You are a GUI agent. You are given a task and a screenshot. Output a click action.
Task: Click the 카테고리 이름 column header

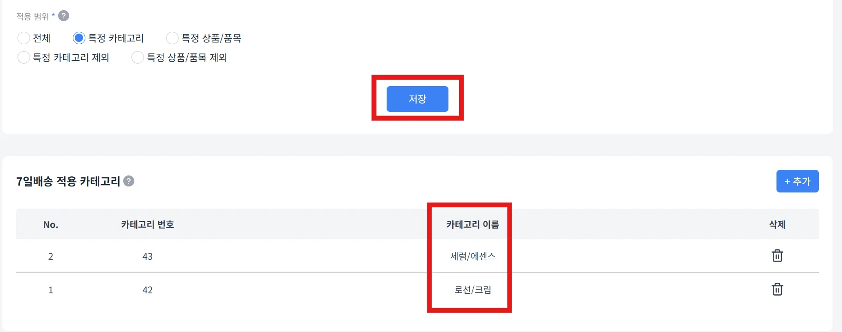472,225
